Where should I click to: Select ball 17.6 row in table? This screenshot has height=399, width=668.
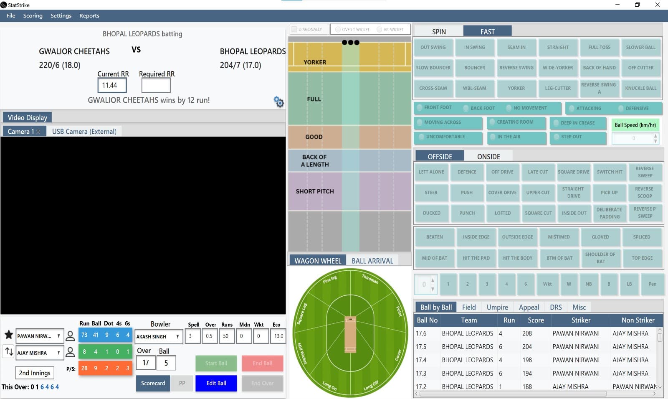point(535,333)
